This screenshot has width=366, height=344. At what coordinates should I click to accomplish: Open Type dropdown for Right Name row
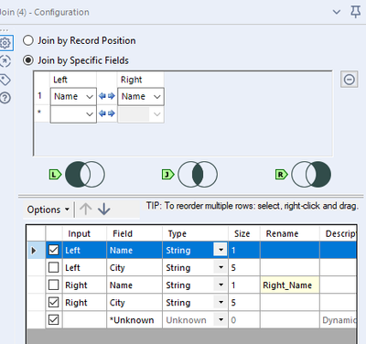coord(221,285)
